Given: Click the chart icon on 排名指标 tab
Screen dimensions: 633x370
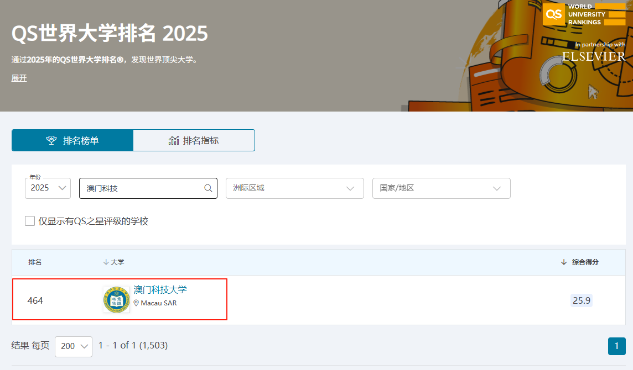Looking at the screenshot, I should [x=174, y=140].
